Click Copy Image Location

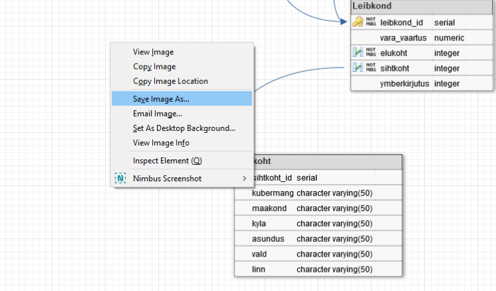click(182, 81)
